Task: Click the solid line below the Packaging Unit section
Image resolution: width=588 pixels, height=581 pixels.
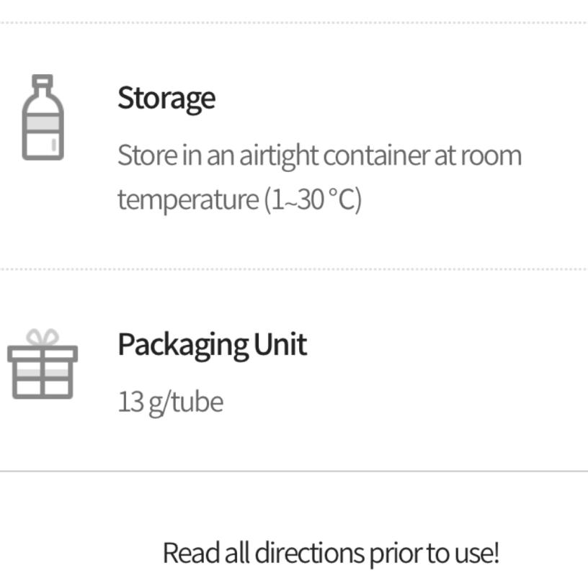Action: click(x=294, y=472)
